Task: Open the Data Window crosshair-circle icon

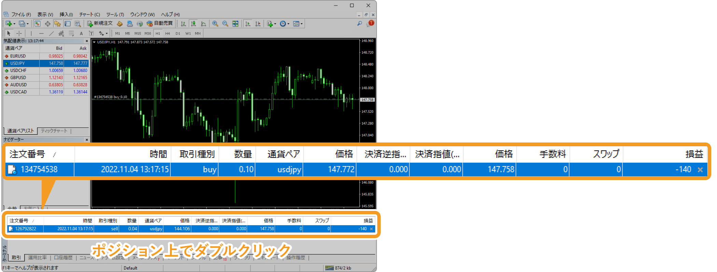Action: coord(47,24)
